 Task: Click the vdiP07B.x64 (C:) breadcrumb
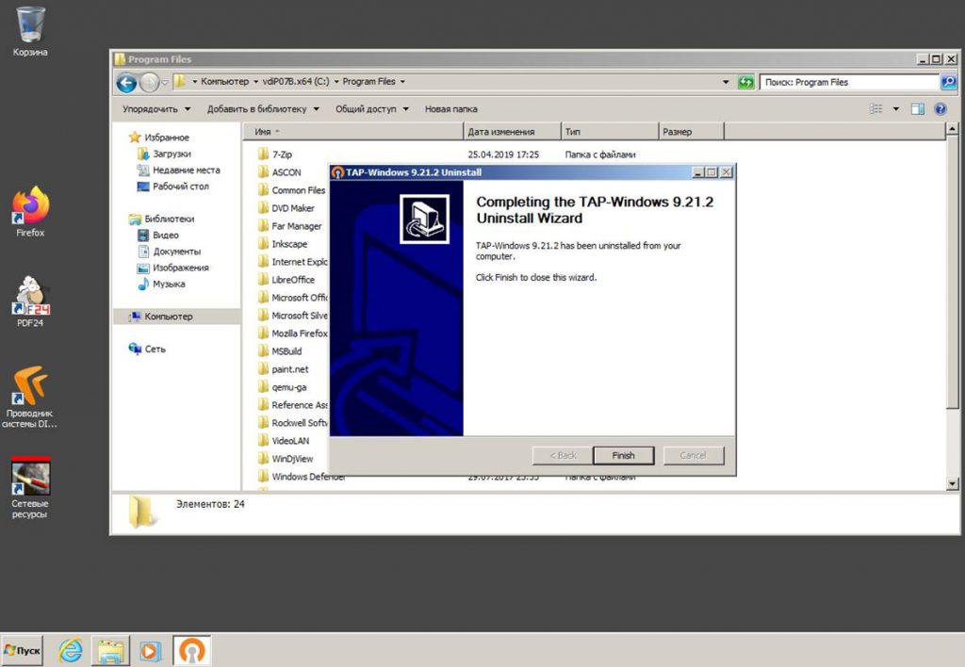click(296, 81)
